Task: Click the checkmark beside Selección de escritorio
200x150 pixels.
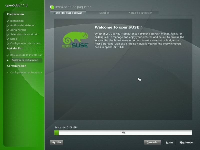Action: (8, 34)
